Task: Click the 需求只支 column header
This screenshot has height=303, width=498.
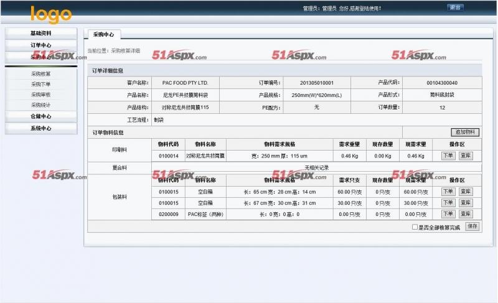Action: [x=349, y=180]
